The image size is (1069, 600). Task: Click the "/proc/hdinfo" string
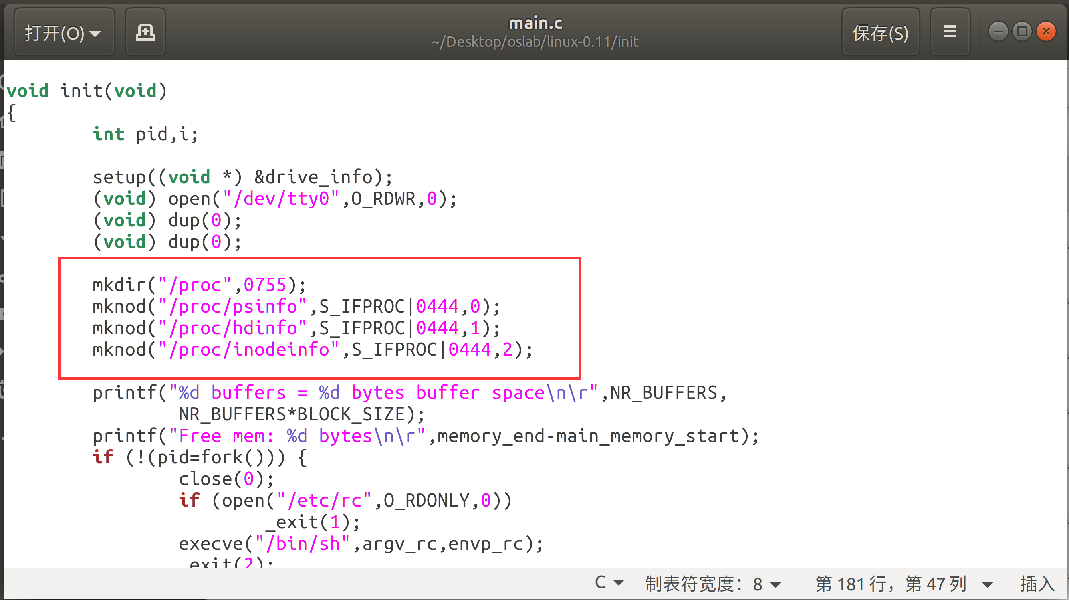tap(232, 328)
